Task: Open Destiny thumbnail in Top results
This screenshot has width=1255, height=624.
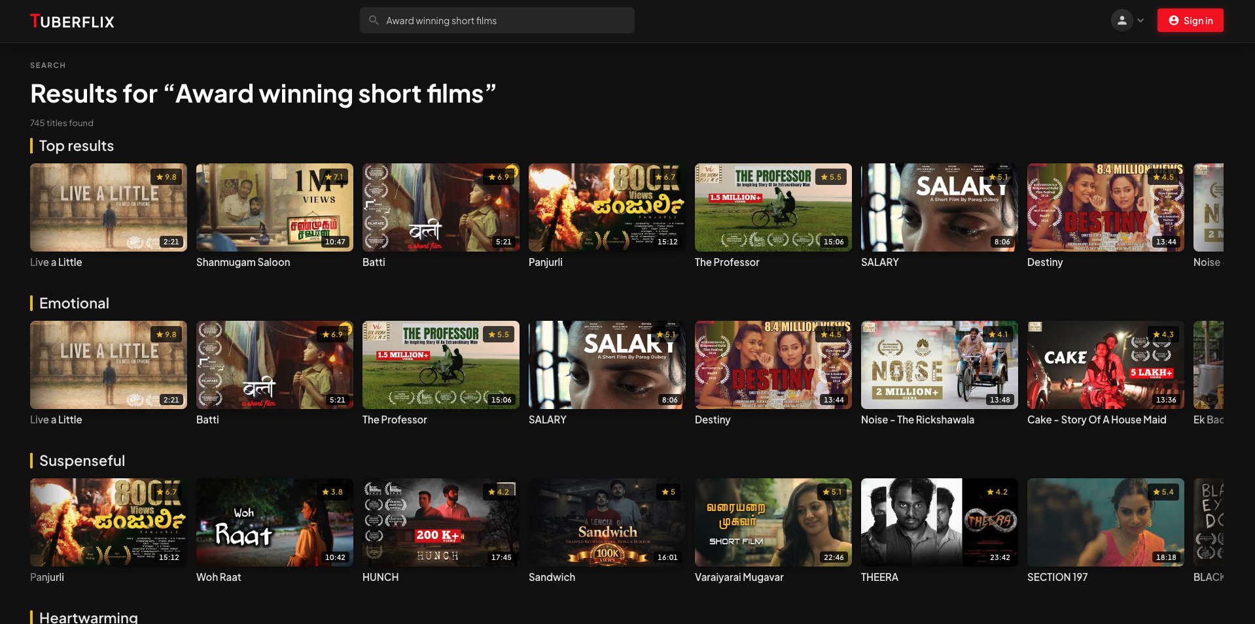Action: [x=1106, y=207]
